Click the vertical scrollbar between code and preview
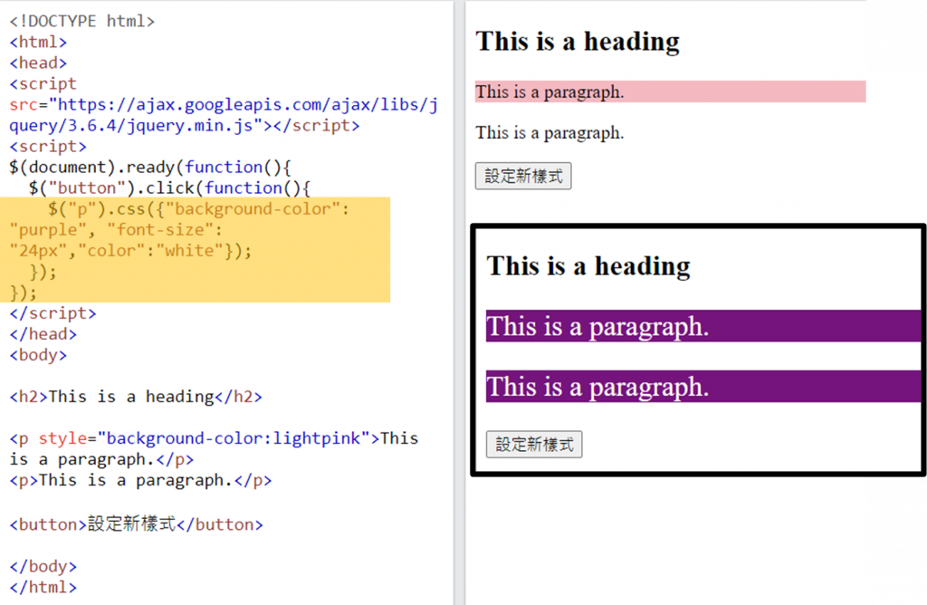Viewport: 927px width, 605px height. [x=459, y=302]
